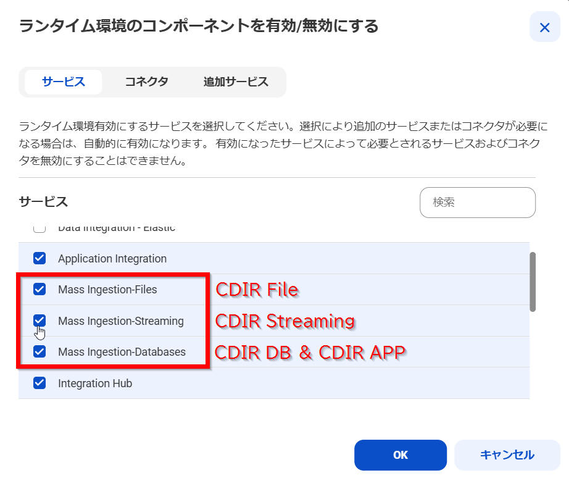Viewport: 569px width, 478px height.
Task: Uncheck the Application Integration checkbox
Action: 39,258
